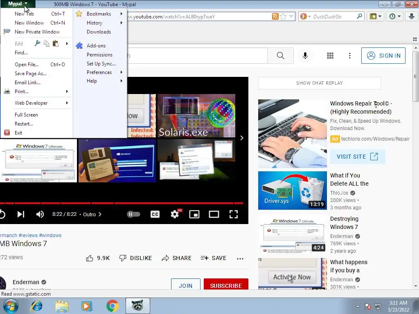Image resolution: width=419 pixels, height=314 pixels.
Task: Open Add-ons with puzzle icon
Action: [100, 46]
